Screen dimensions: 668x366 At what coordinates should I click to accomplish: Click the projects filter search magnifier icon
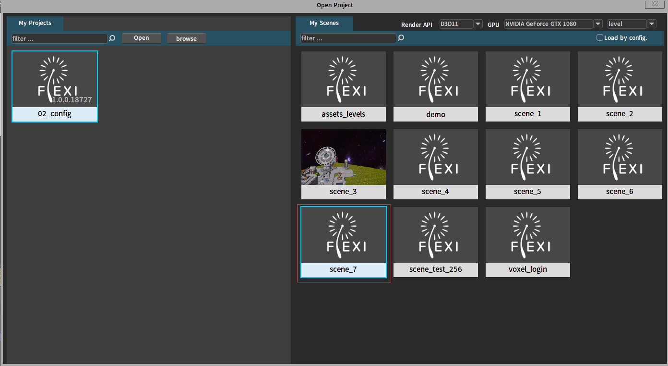112,38
